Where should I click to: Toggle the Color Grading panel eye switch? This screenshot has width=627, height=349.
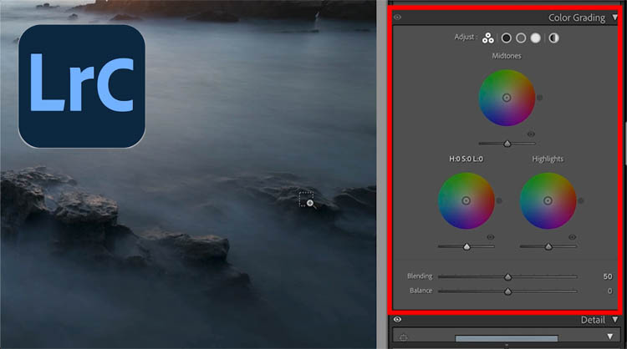pyautogui.click(x=397, y=18)
